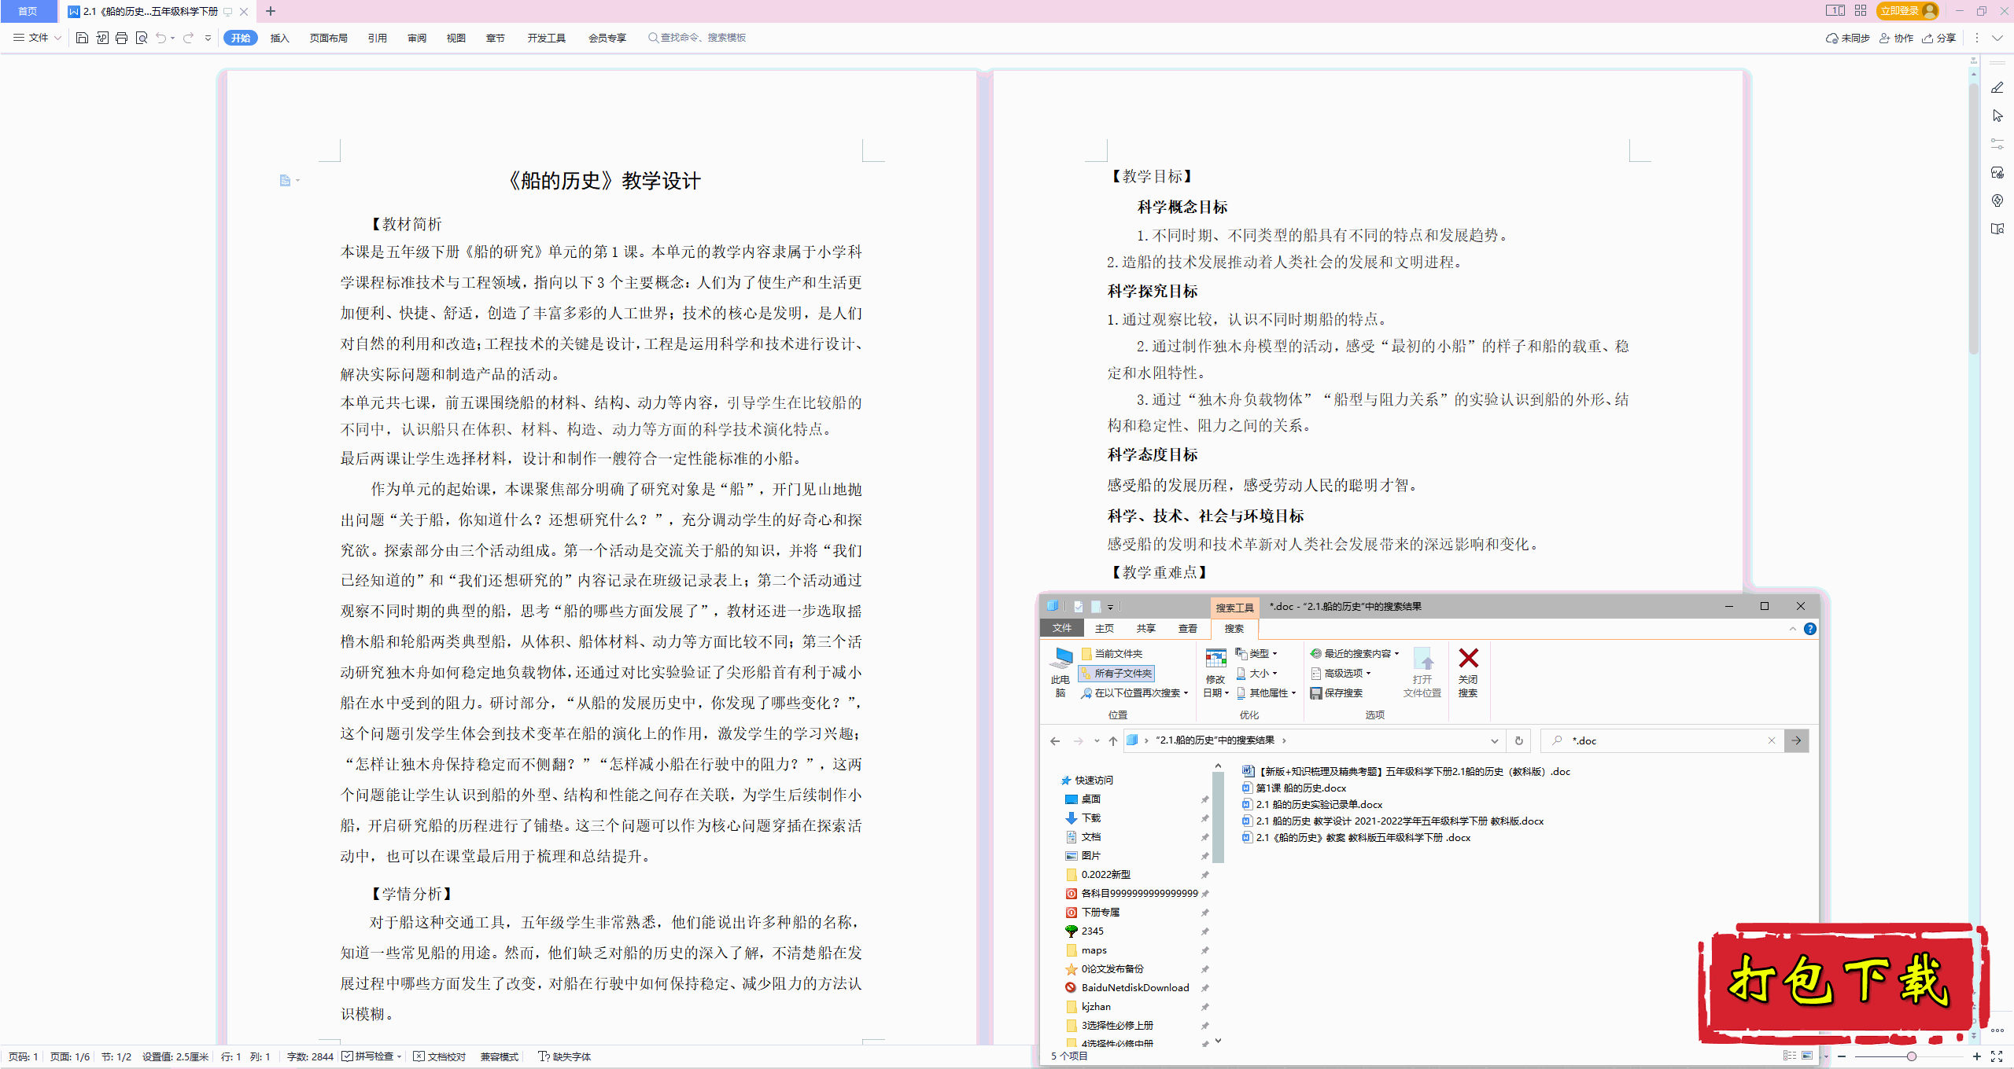The image size is (2014, 1069).
Task: Collapse the WPS ribbon with chevron arrow
Action: pos(1997,38)
